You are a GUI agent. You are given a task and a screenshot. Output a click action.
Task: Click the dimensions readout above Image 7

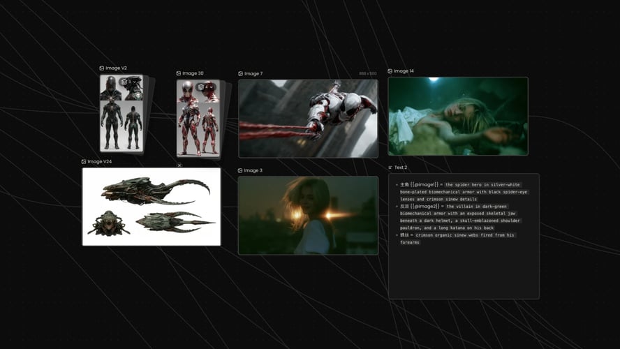coord(368,73)
